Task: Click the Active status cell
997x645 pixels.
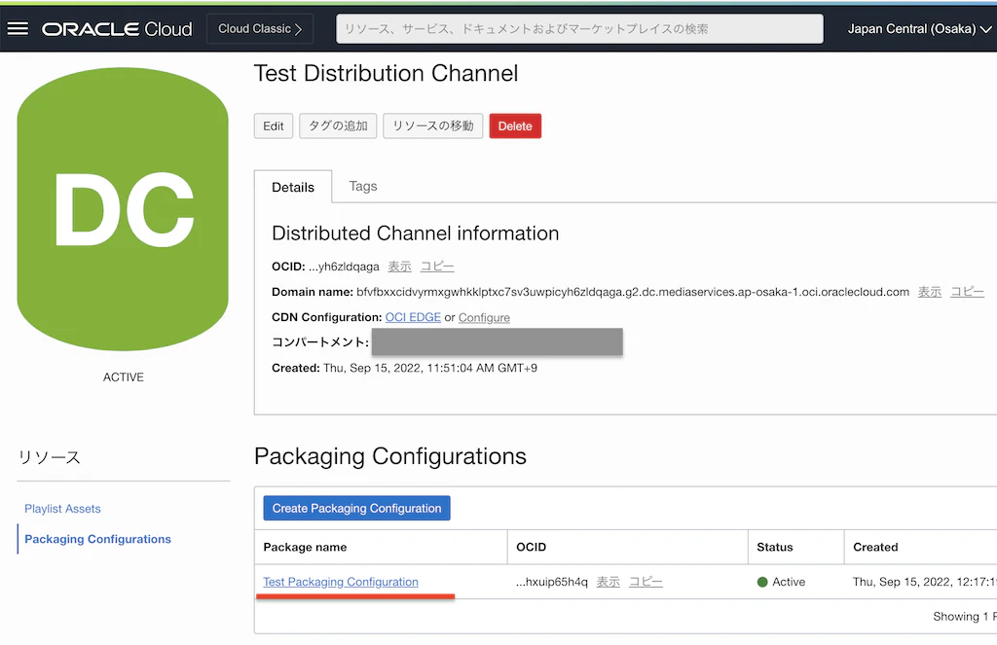Action: 782,582
